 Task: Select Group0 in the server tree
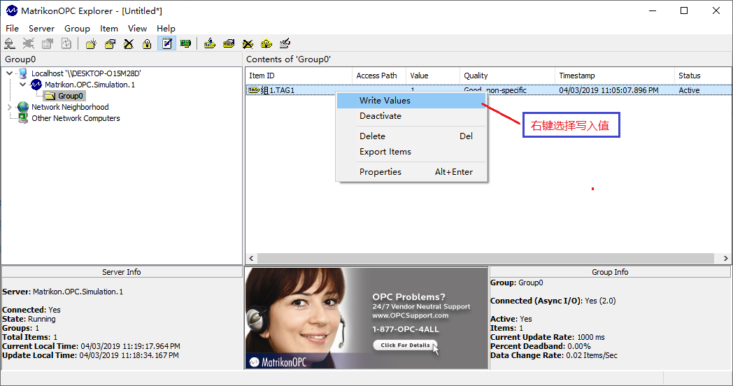(70, 96)
